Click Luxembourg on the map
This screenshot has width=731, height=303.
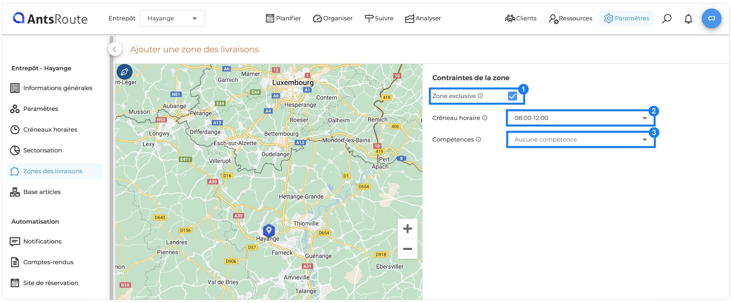point(293,82)
